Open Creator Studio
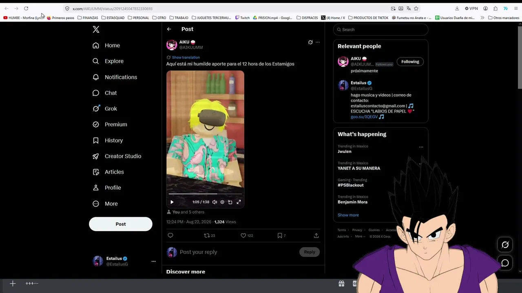This screenshot has width=522, height=293. (x=117, y=156)
